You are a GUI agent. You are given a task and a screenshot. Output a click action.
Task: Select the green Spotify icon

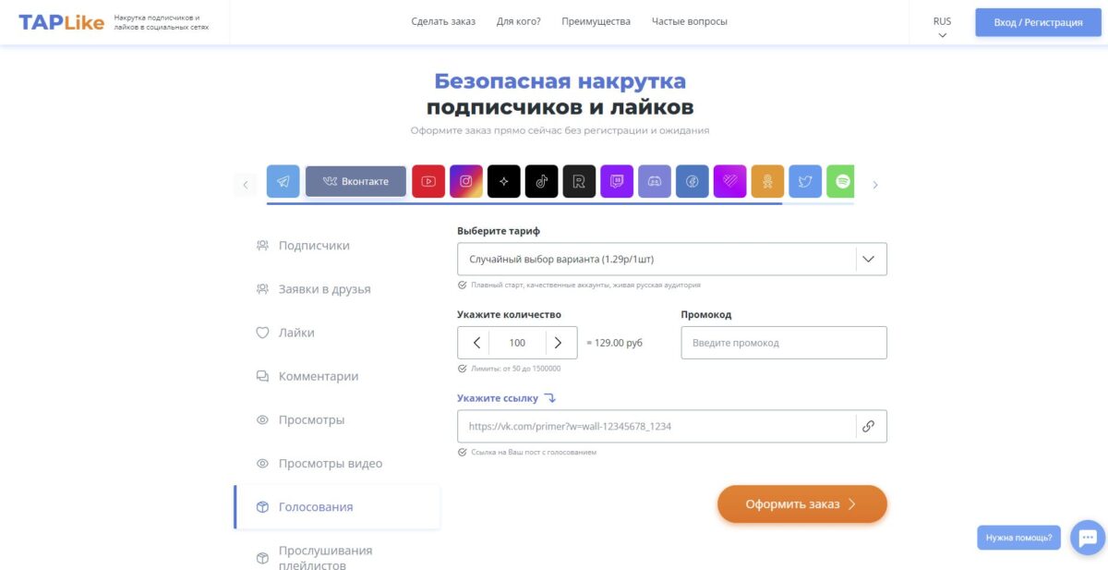click(840, 181)
